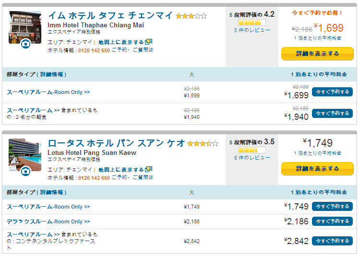
Task: Open 詳細情報 link in Imm room type header
Action: pyautogui.click(x=51, y=74)
